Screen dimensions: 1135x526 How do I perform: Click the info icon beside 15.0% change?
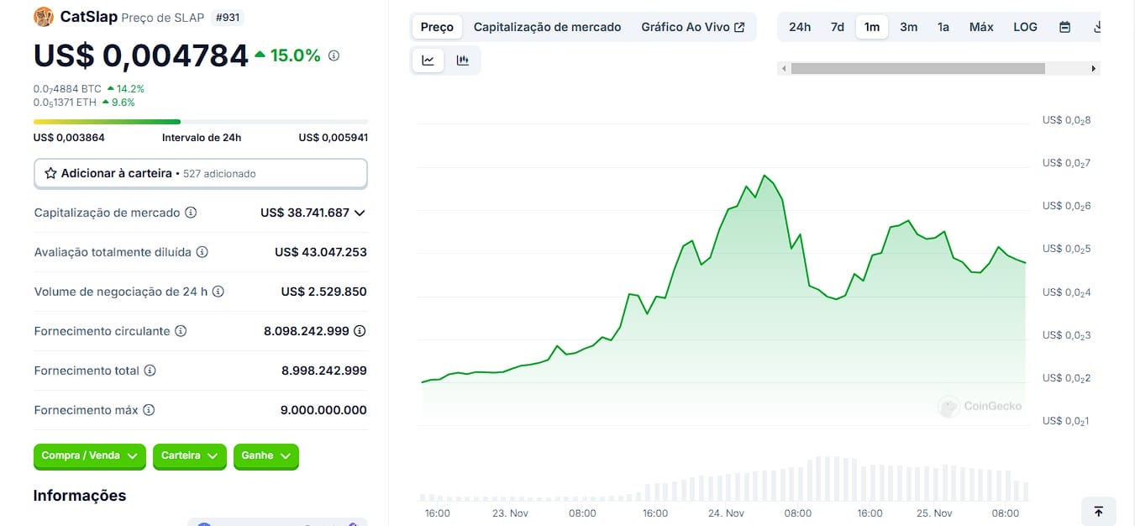334,55
